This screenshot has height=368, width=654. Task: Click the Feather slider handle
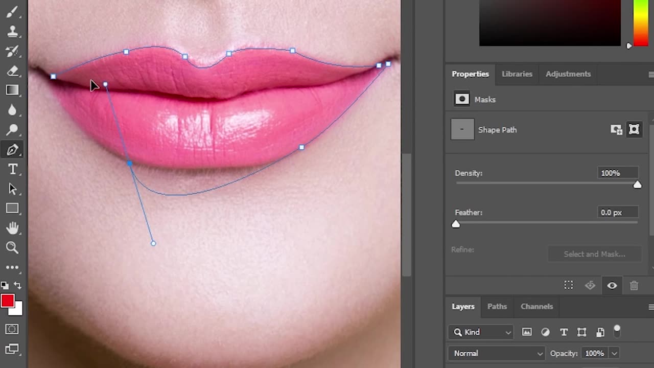click(x=456, y=224)
